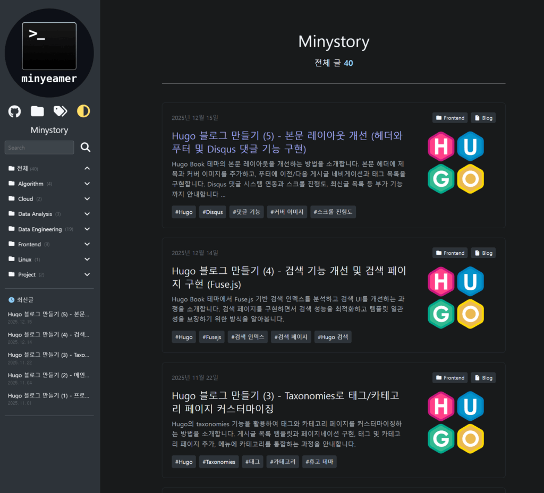Click the Blog badge on the first post

tap(483, 117)
